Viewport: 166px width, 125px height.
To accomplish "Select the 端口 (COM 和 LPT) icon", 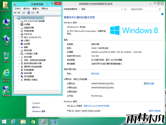I will 22,37.
